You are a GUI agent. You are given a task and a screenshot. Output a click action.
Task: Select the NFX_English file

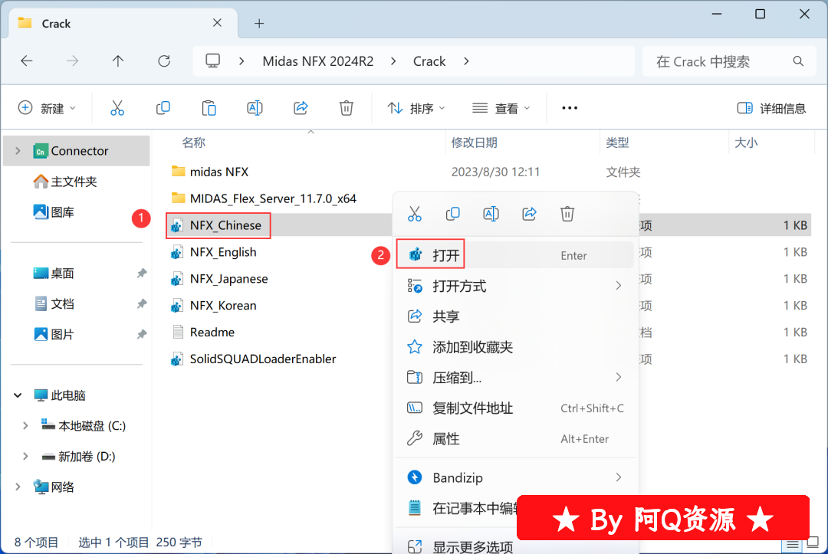(214, 251)
